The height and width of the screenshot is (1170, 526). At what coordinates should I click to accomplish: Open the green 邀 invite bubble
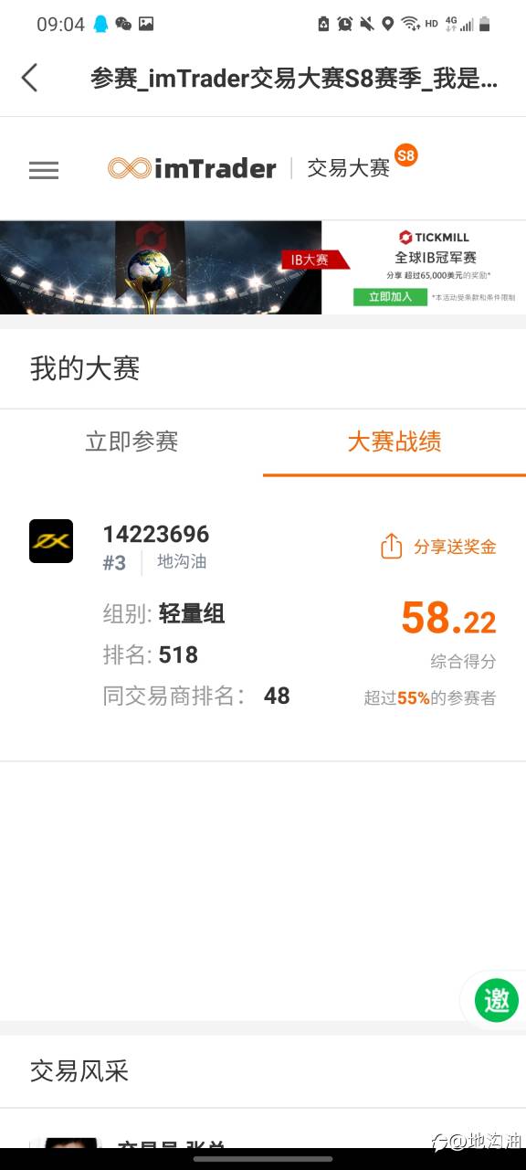coord(497,1000)
